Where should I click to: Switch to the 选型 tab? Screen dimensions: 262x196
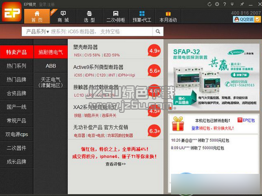[89, 16]
